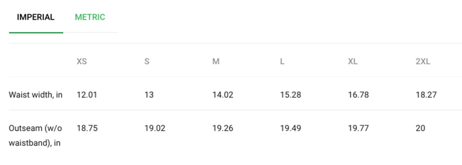Click the XS size column header
Image resolution: width=462 pixels, height=165 pixels.
pyautogui.click(x=82, y=61)
